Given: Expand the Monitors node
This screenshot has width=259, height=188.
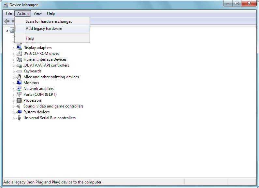Looking at the screenshot, I should [13, 83].
